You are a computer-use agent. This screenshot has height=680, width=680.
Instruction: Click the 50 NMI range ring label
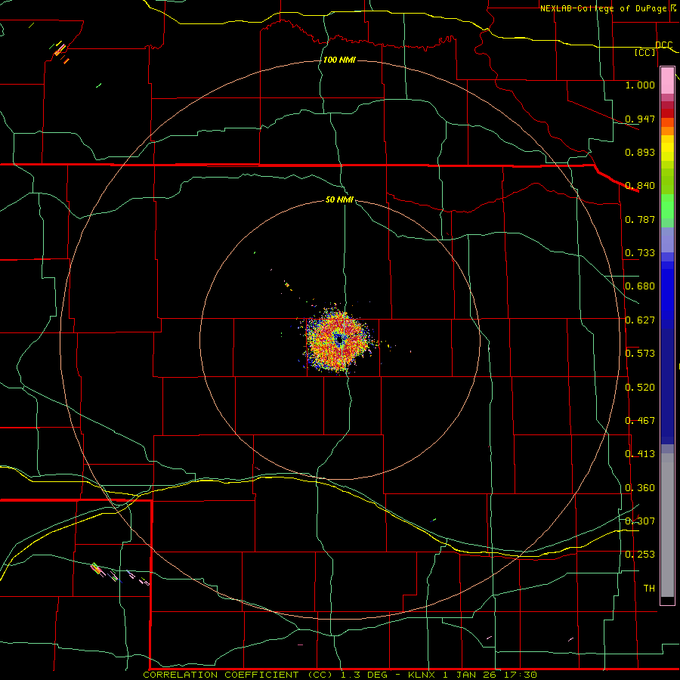pyautogui.click(x=339, y=199)
